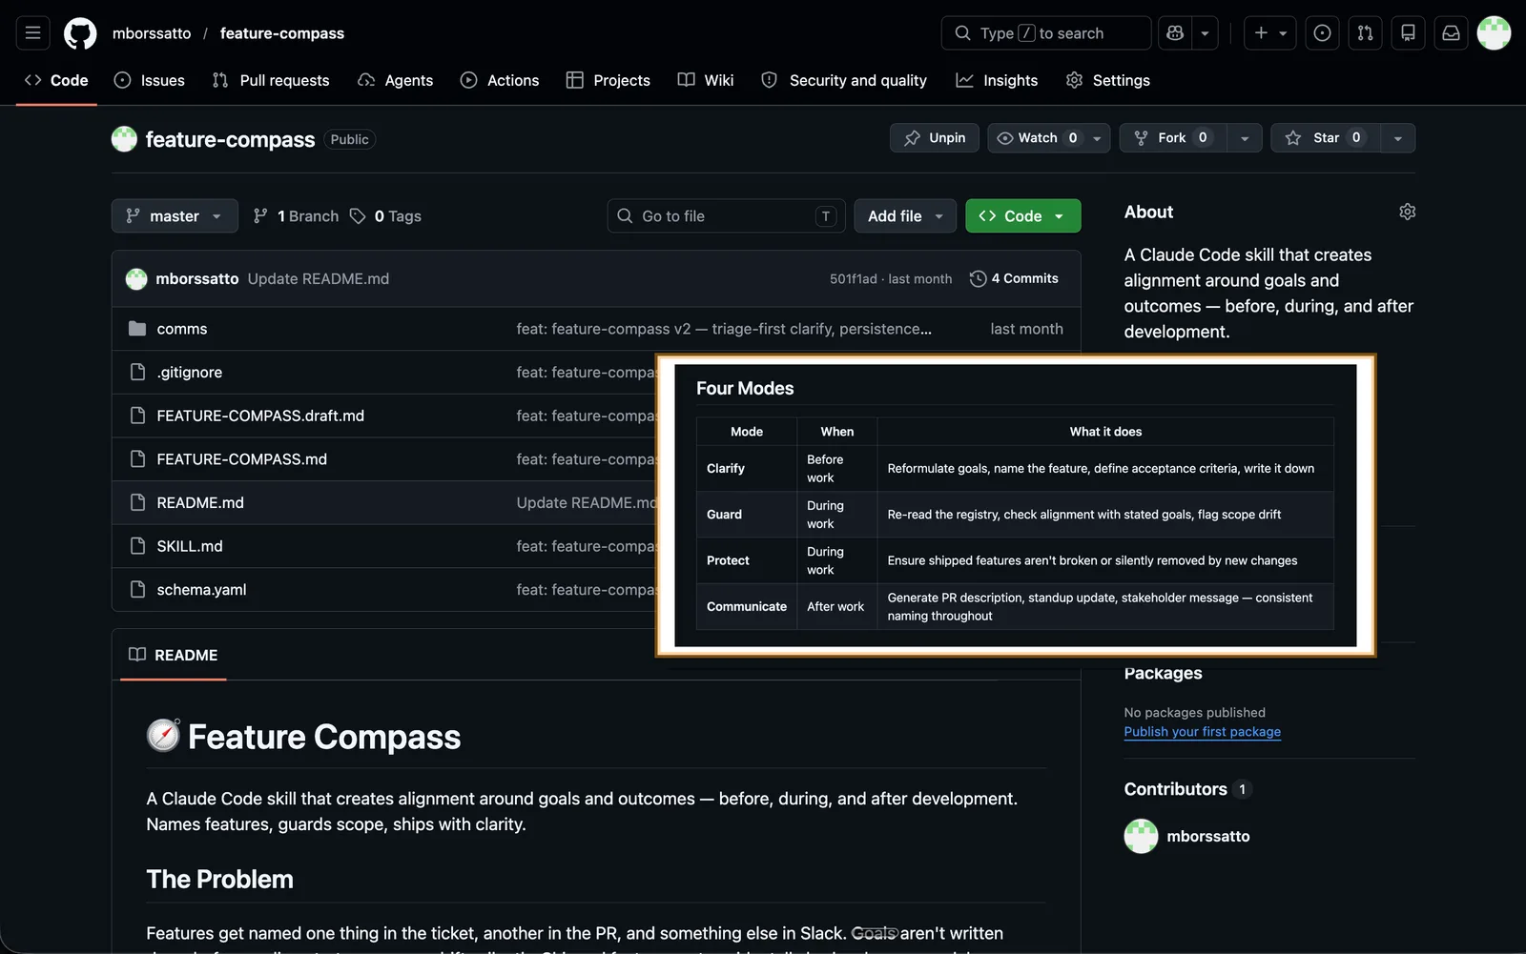Image resolution: width=1526 pixels, height=954 pixels.
Task: Fork this repository
Action: [x=1173, y=138]
